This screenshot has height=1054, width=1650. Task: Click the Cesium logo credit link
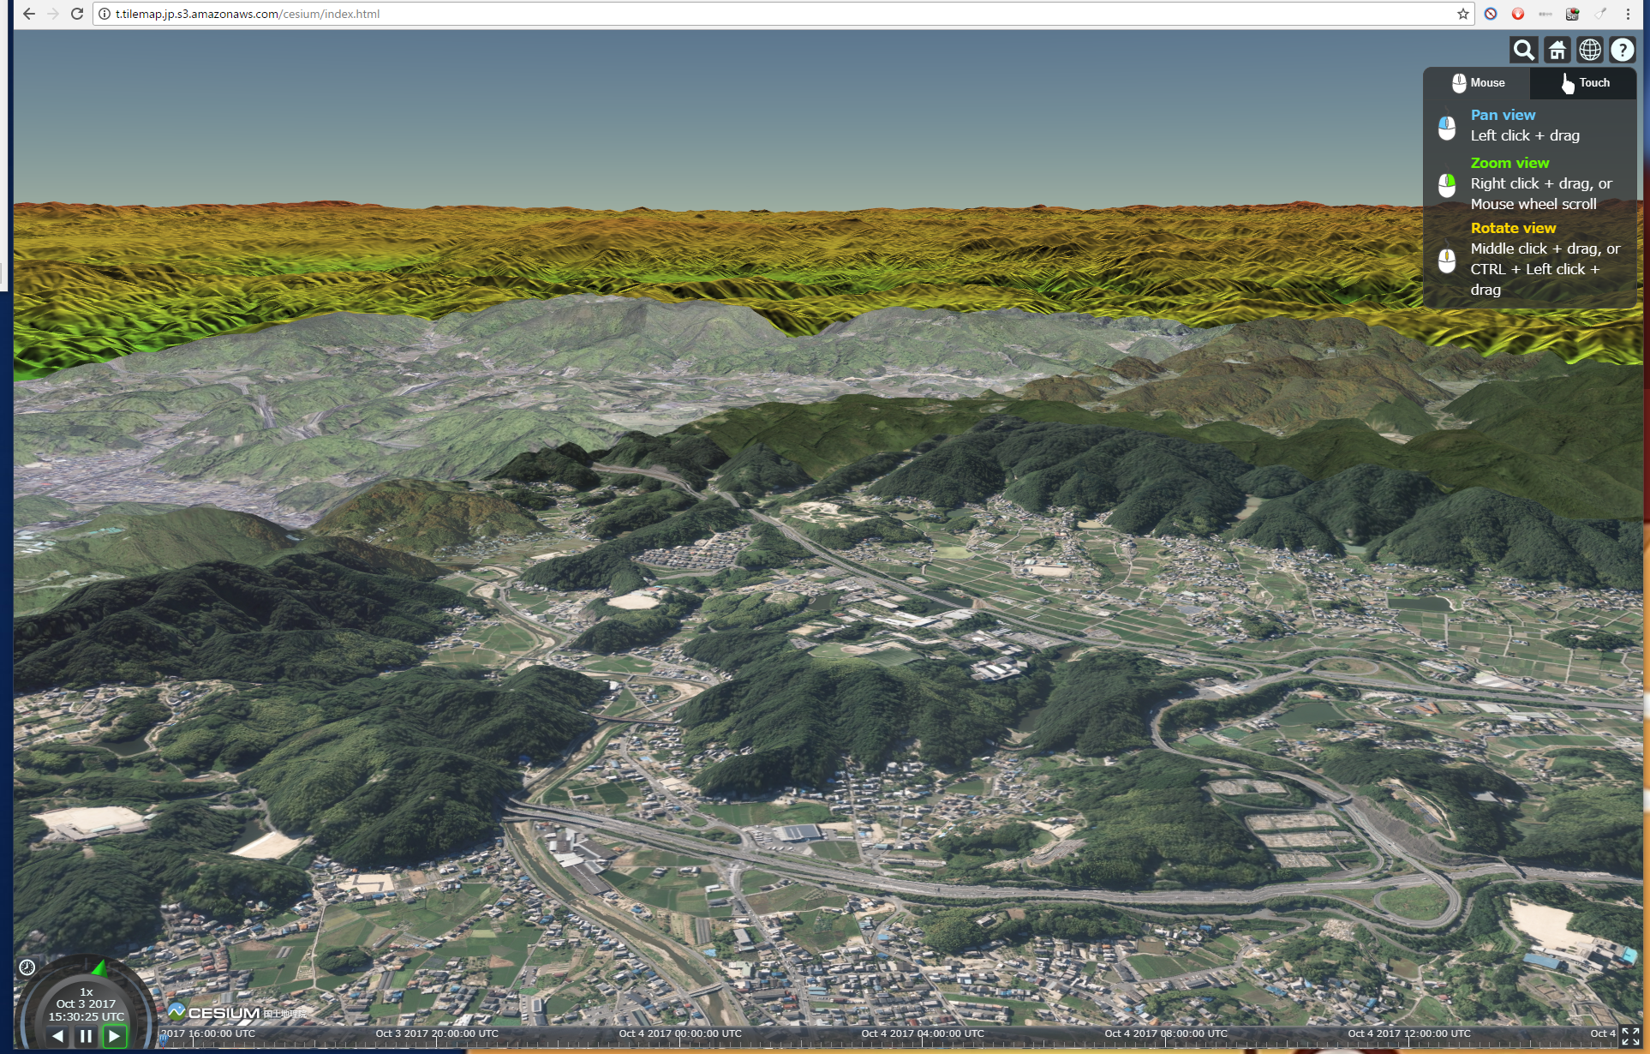tap(214, 1012)
